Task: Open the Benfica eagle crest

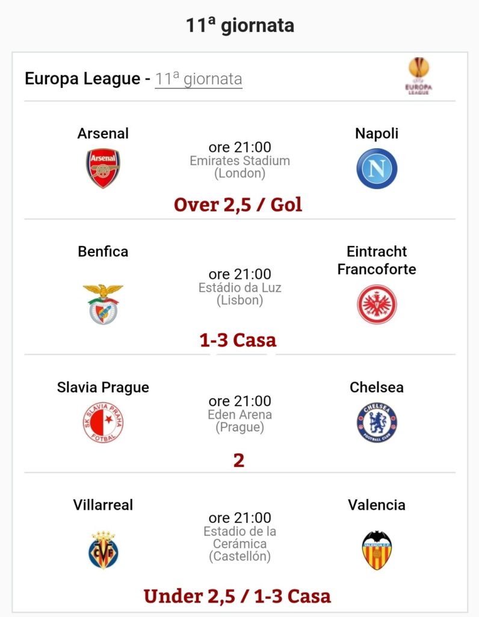Action: click(103, 304)
